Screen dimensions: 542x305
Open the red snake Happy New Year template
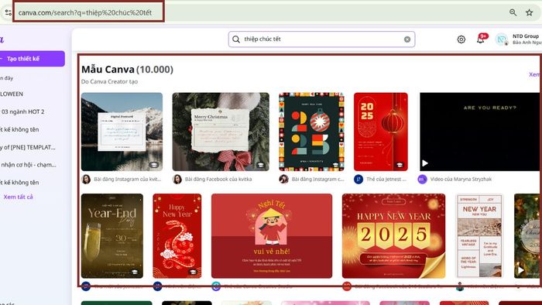click(177, 236)
